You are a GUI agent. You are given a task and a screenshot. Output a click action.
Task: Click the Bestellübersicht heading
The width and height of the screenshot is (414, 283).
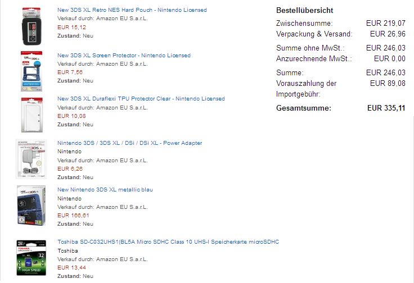point(304,11)
